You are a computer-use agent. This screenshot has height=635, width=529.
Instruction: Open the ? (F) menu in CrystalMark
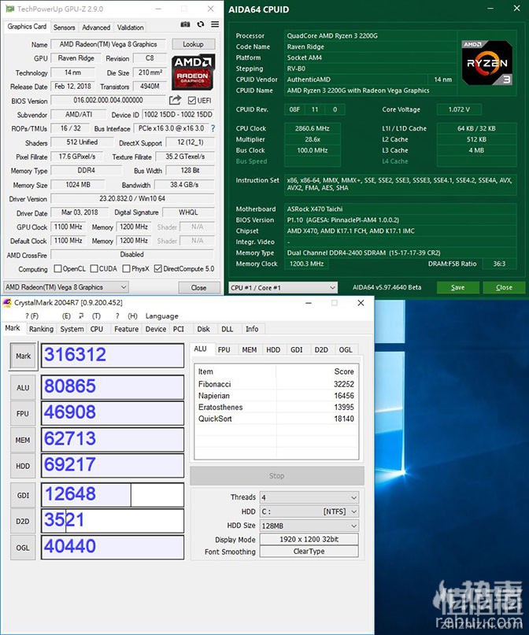point(32,316)
